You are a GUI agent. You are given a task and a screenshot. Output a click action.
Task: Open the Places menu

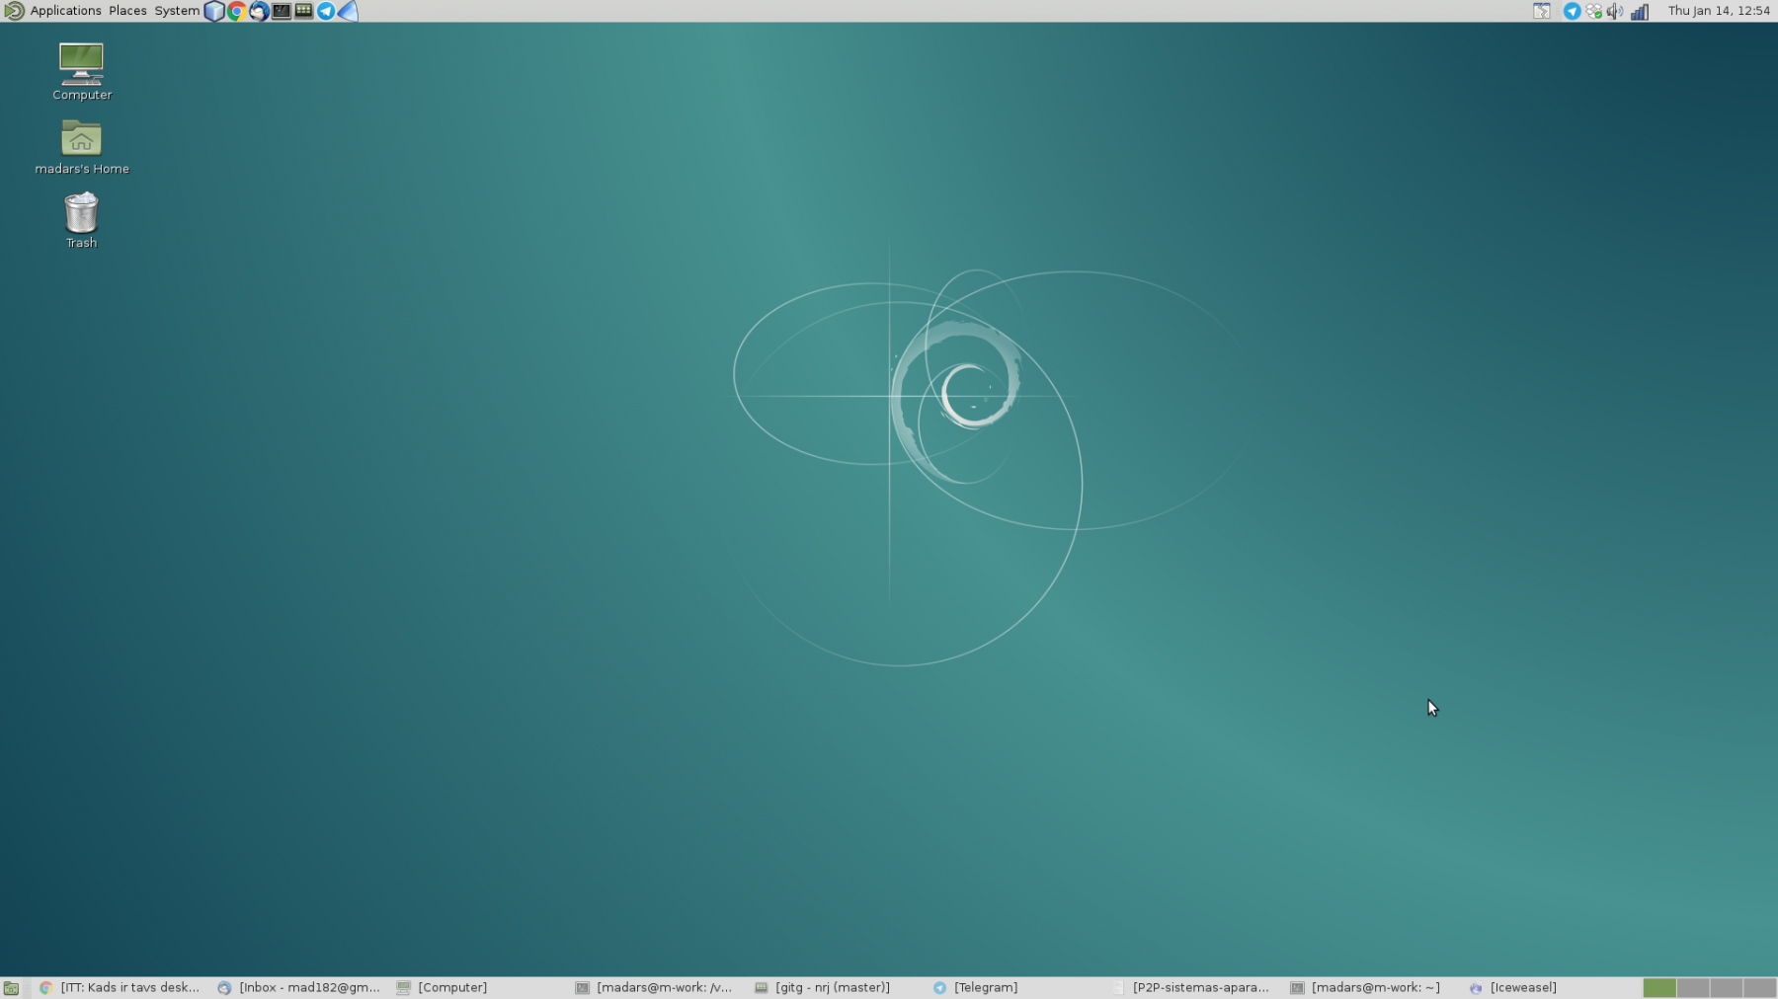coord(127,11)
